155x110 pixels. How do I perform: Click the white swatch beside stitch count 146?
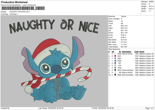(115, 72)
